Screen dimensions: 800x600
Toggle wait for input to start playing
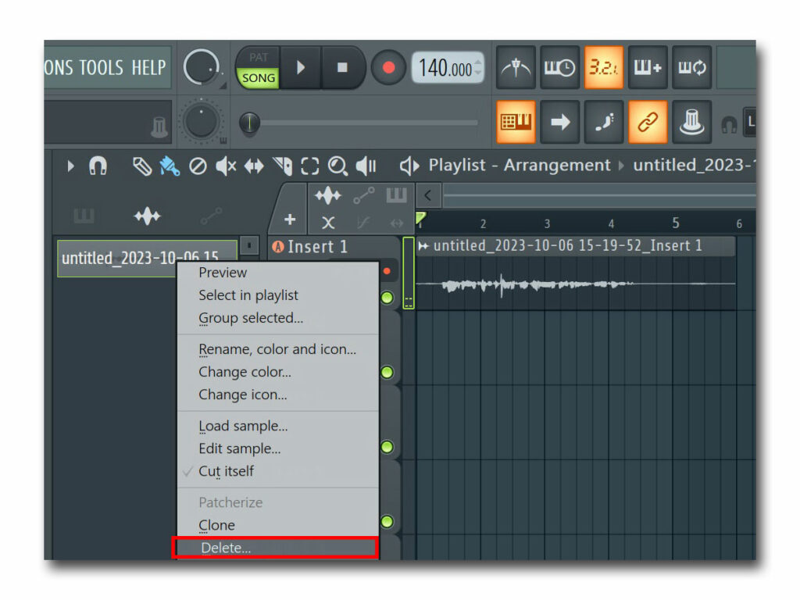[559, 67]
